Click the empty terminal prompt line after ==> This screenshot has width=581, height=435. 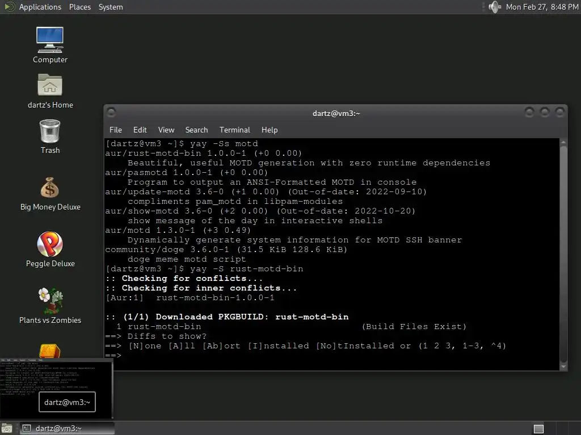pos(332,356)
